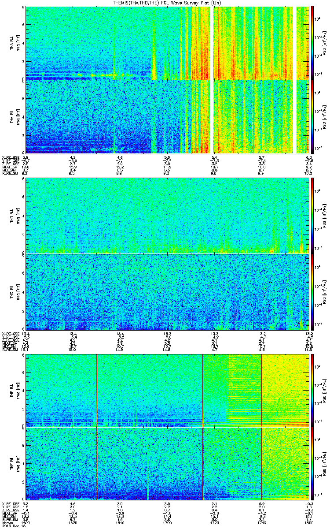Screen dimensions: 330x529
Task: Click the 6 Hz tick on THE B⊥ frequency axis
Action: click(22, 372)
